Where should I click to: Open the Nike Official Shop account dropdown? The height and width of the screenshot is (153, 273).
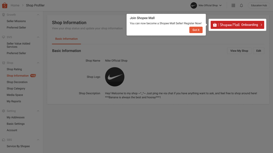pyautogui.click(x=206, y=5)
